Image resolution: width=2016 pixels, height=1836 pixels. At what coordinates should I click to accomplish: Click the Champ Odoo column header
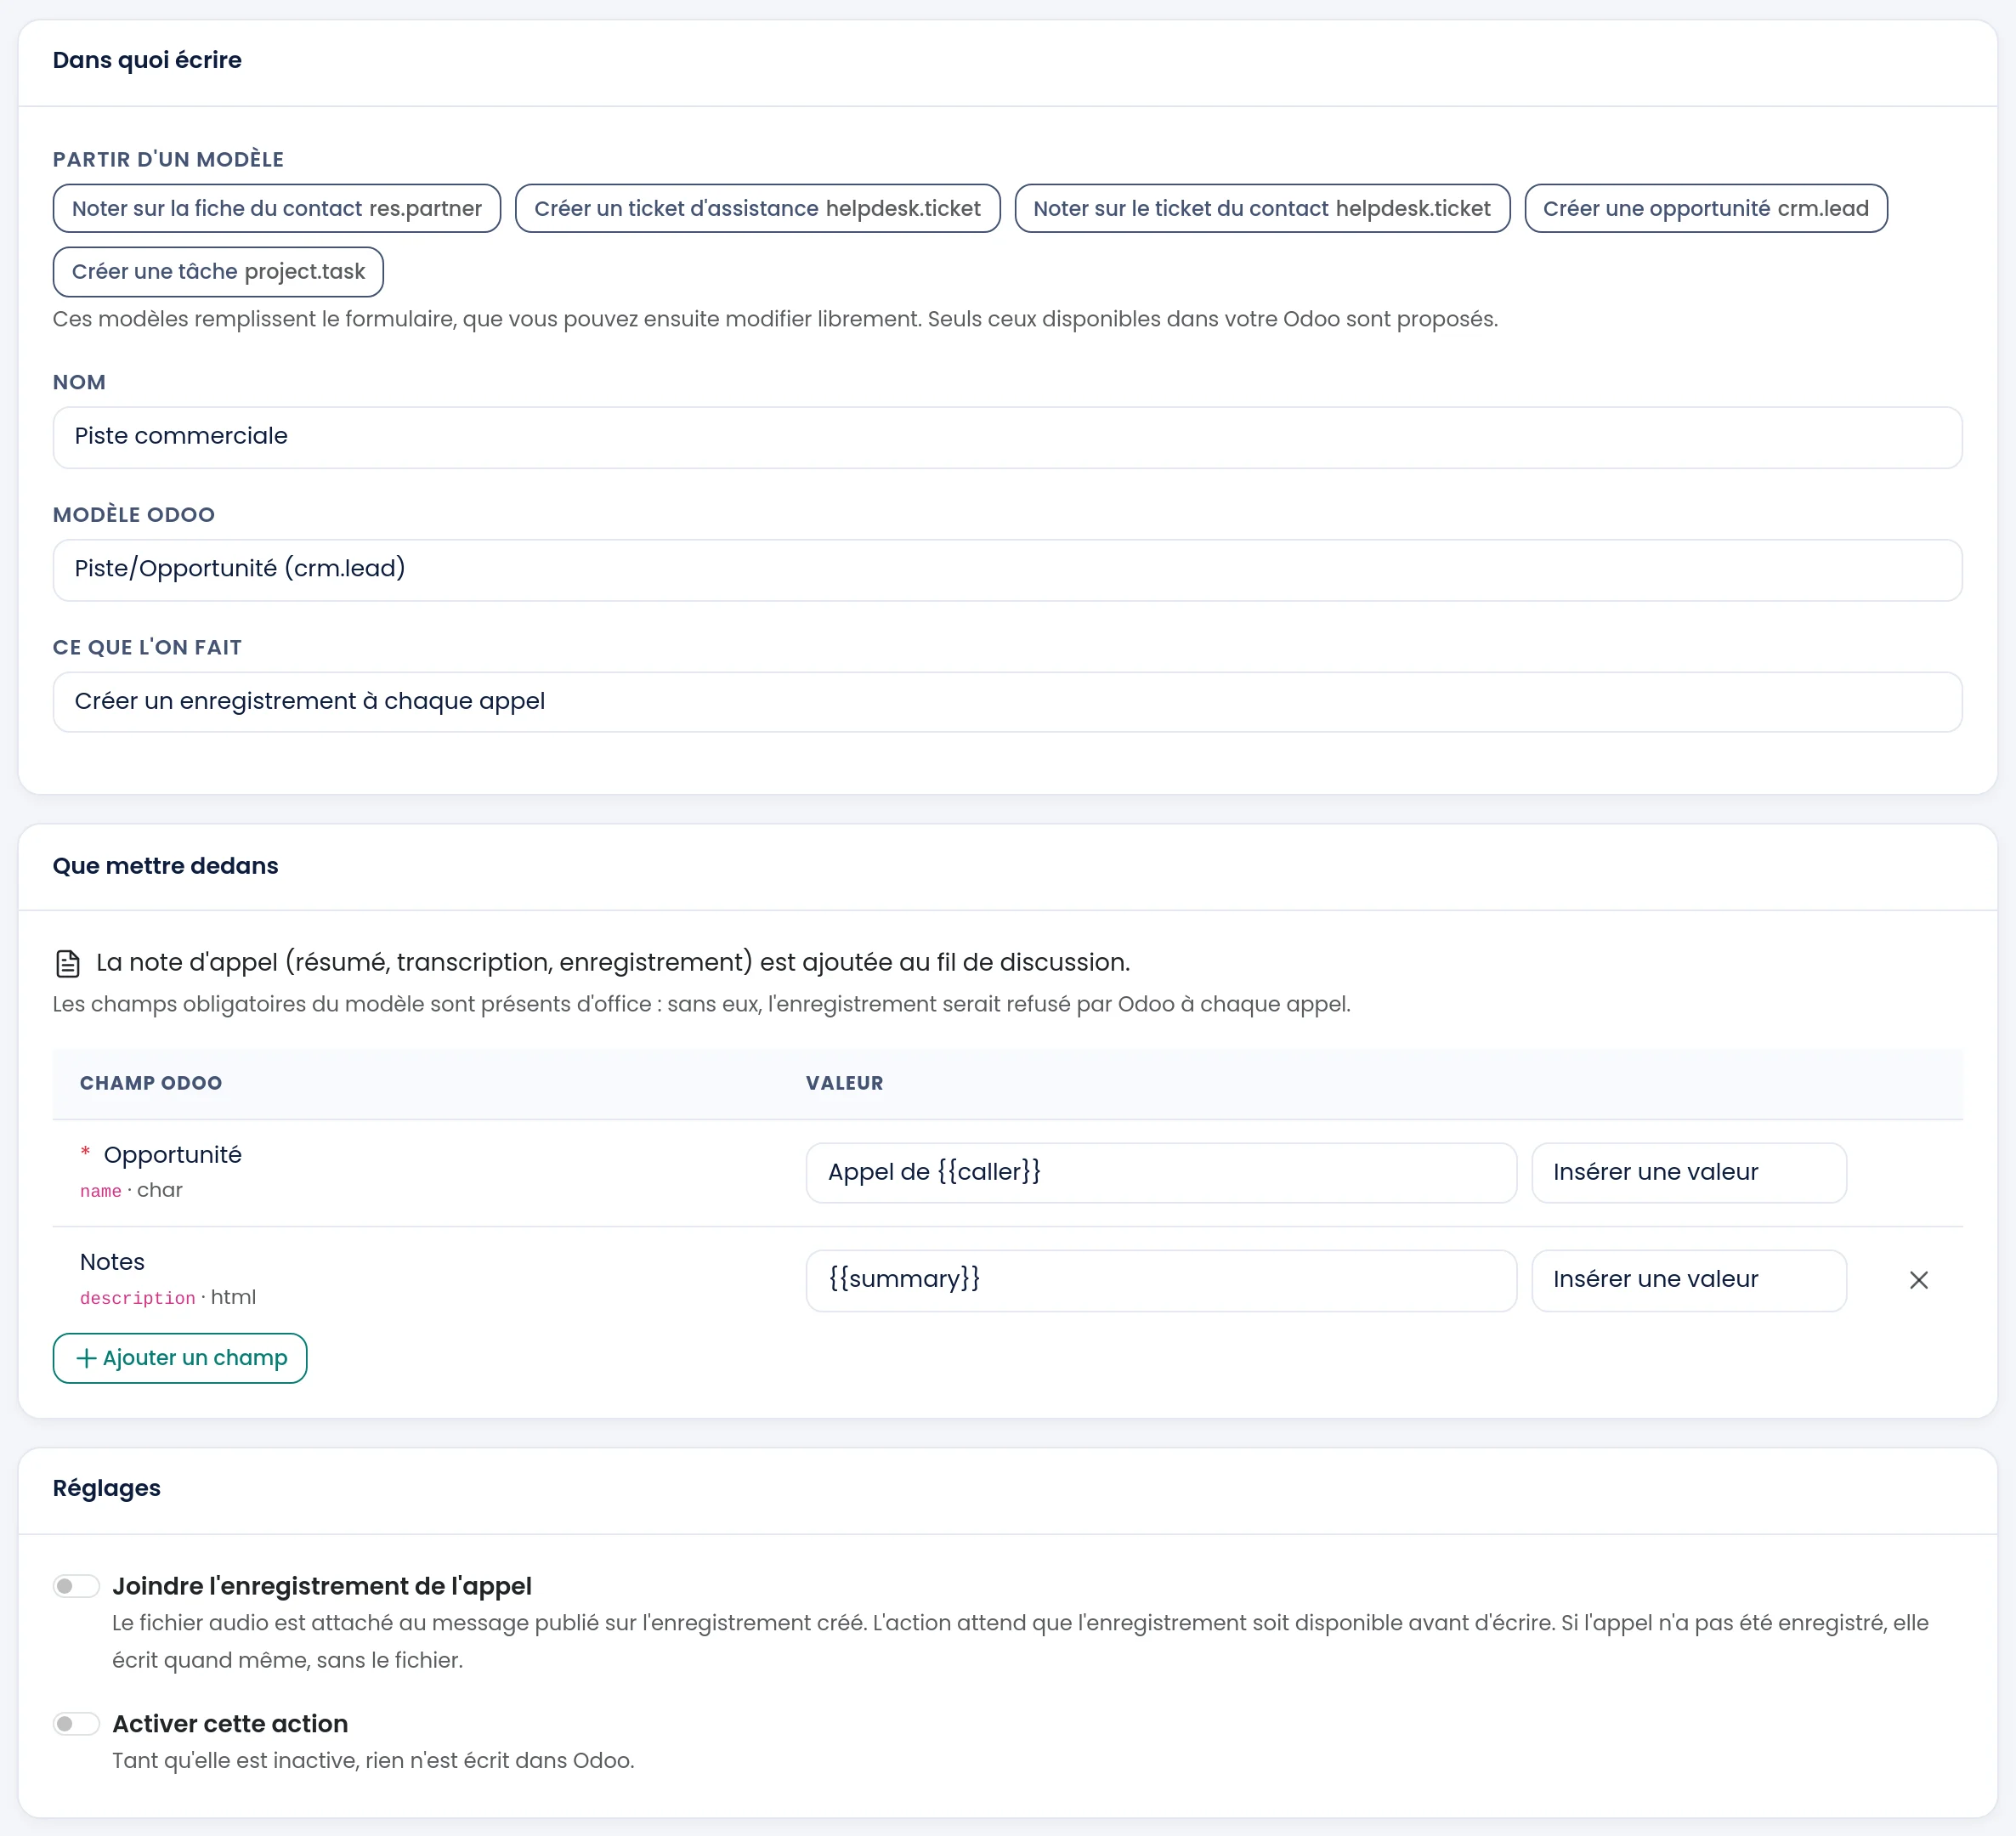(151, 1083)
